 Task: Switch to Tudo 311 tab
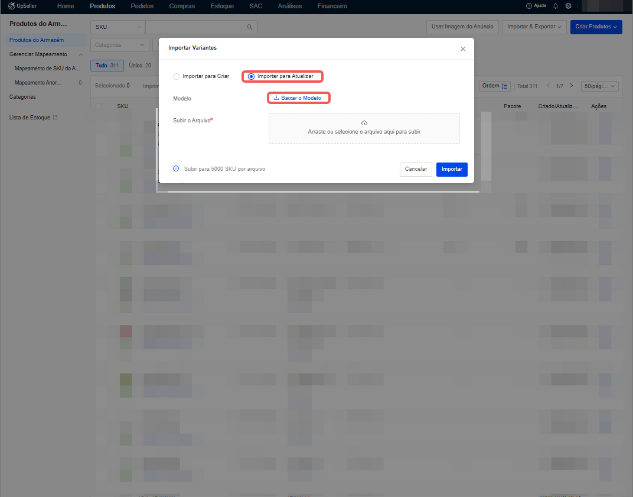[107, 66]
